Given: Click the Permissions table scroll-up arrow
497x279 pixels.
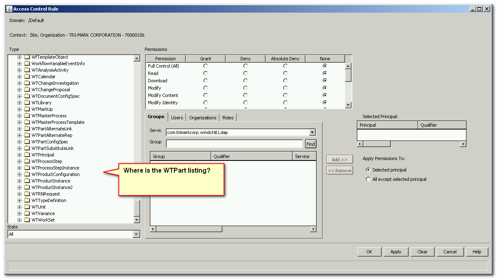Looking at the screenshot, I should 348,66.
